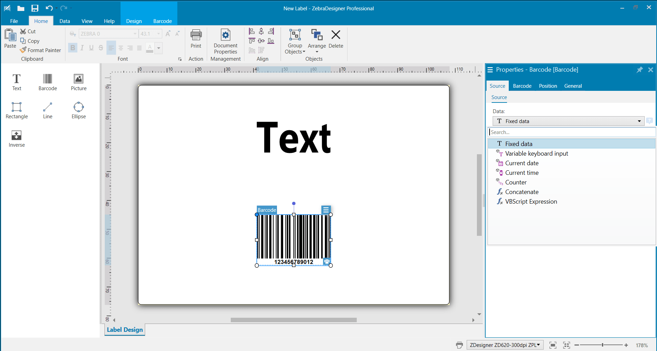Set text alignment to left

pyautogui.click(x=111, y=48)
